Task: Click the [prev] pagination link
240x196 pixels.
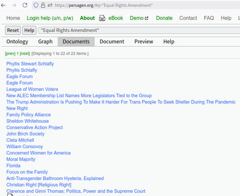Action: pyautogui.click(x=10, y=54)
